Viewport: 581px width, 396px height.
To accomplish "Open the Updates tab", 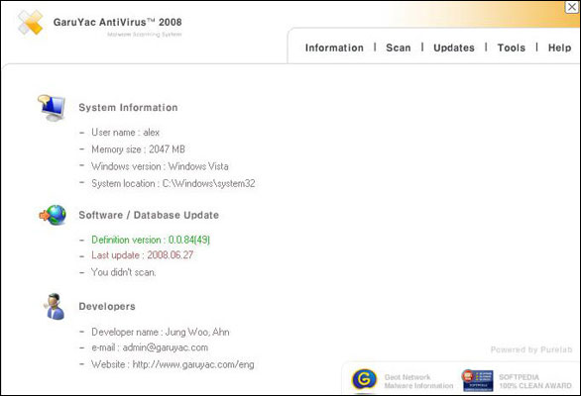I will tap(454, 48).
